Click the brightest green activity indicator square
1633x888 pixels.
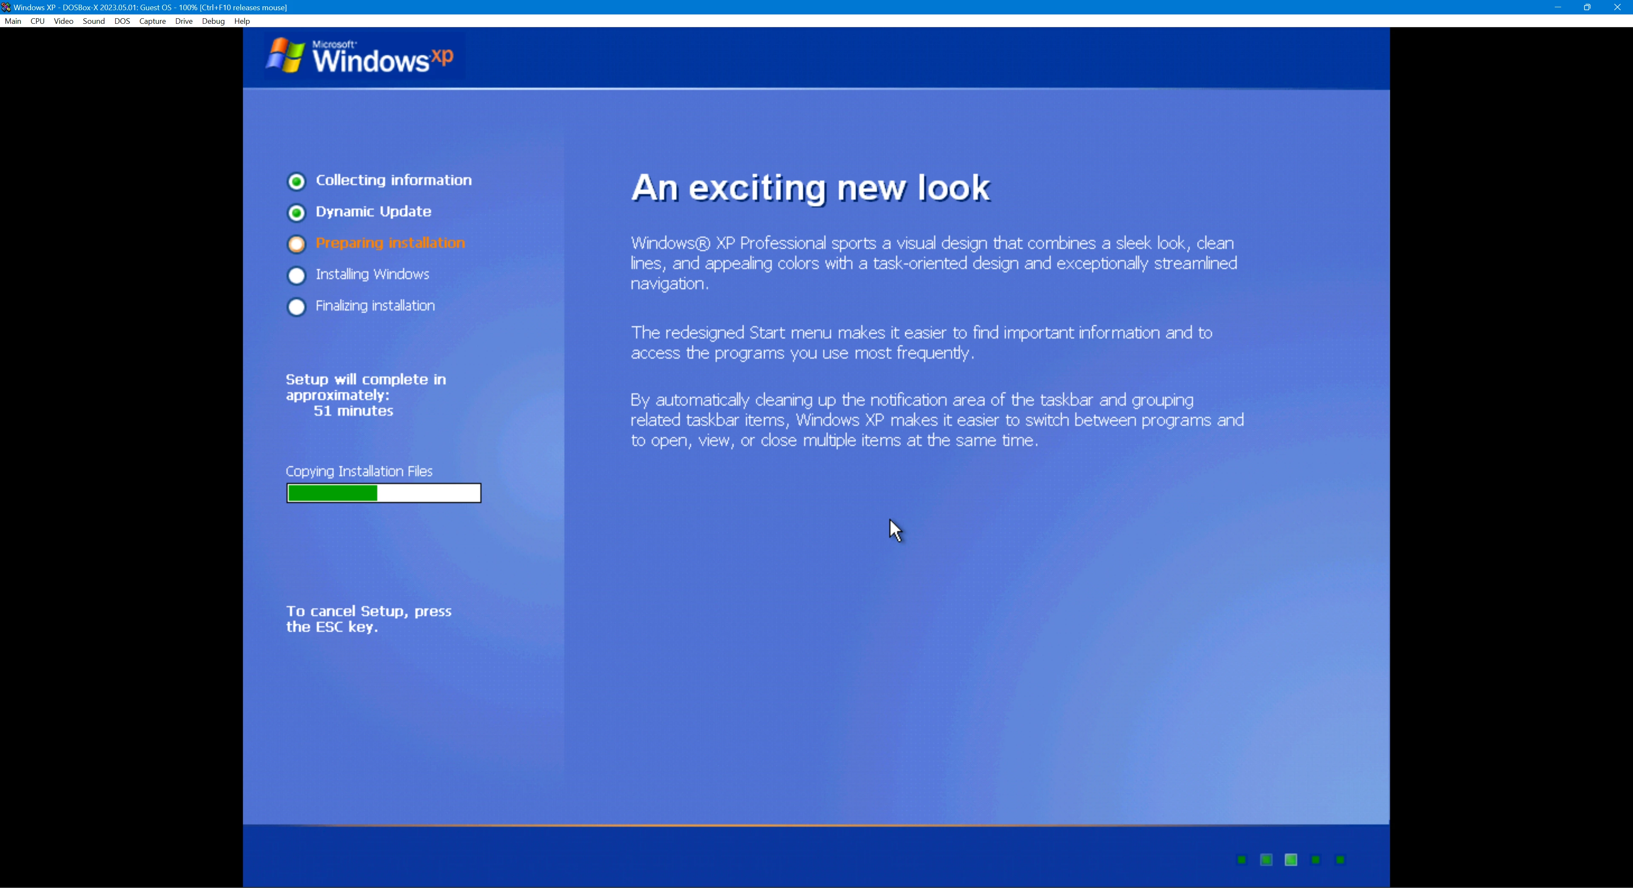[x=1291, y=860]
